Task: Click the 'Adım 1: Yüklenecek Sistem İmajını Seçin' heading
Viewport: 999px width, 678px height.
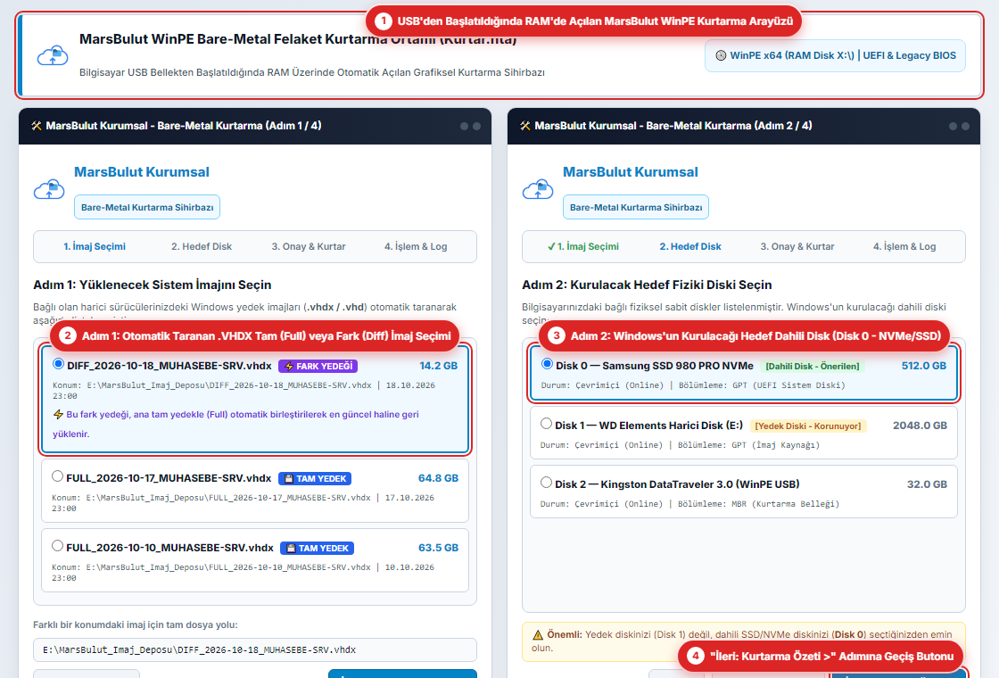Action: coord(153,285)
